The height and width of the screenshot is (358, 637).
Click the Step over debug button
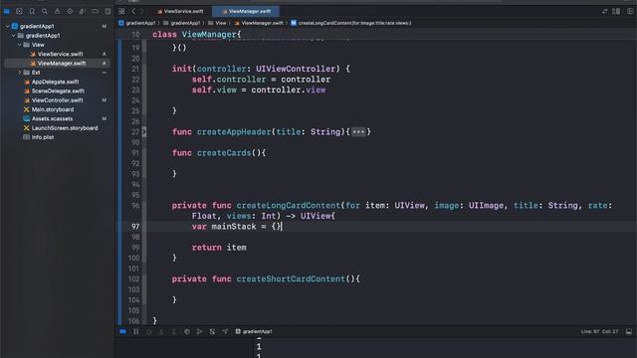[148, 331]
